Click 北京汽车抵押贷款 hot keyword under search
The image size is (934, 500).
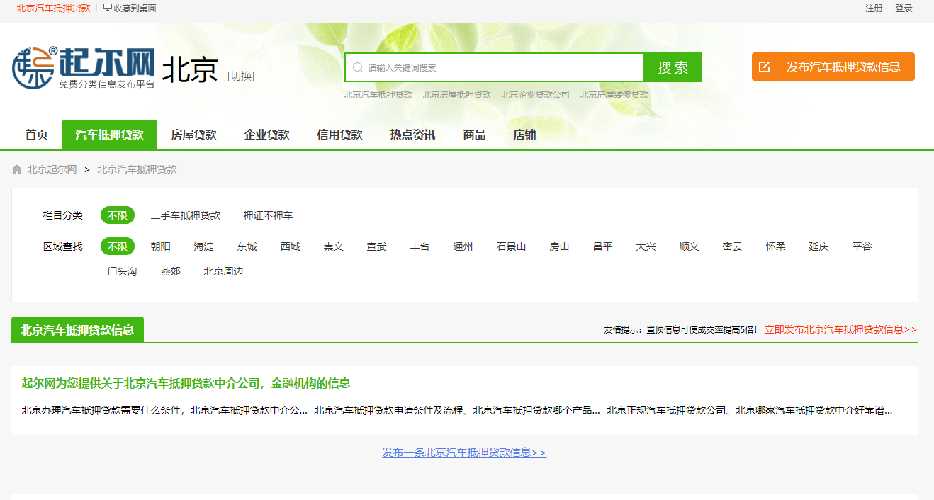[378, 94]
